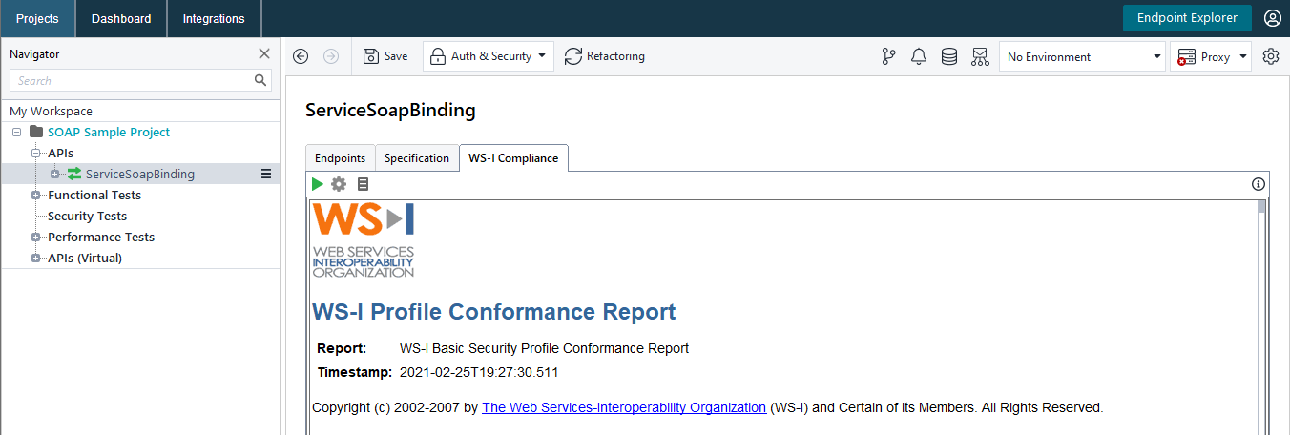The width and height of the screenshot is (1290, 435).
Task: Navigate back with the back arrow
Action: (x=301, y=56)
